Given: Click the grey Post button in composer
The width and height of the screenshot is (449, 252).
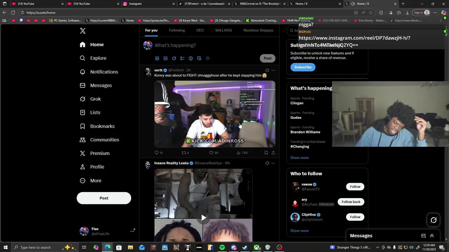Looking at the screenshot, I should tap(268, 58).
